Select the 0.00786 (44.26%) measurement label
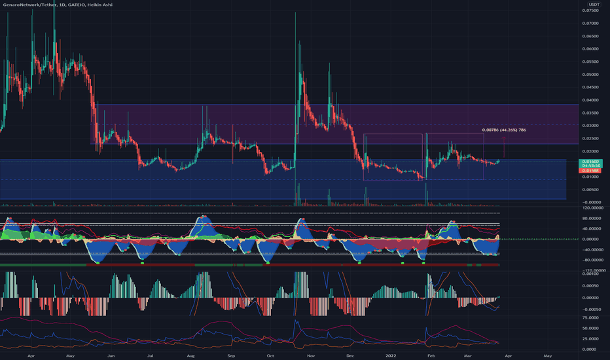The height and width of the screenshot is (360, 610). (504, 130)
